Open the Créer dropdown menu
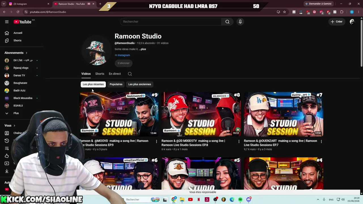The width and height of the screenshot is (363, 204). pyautogui.click(x=337, y=22)
